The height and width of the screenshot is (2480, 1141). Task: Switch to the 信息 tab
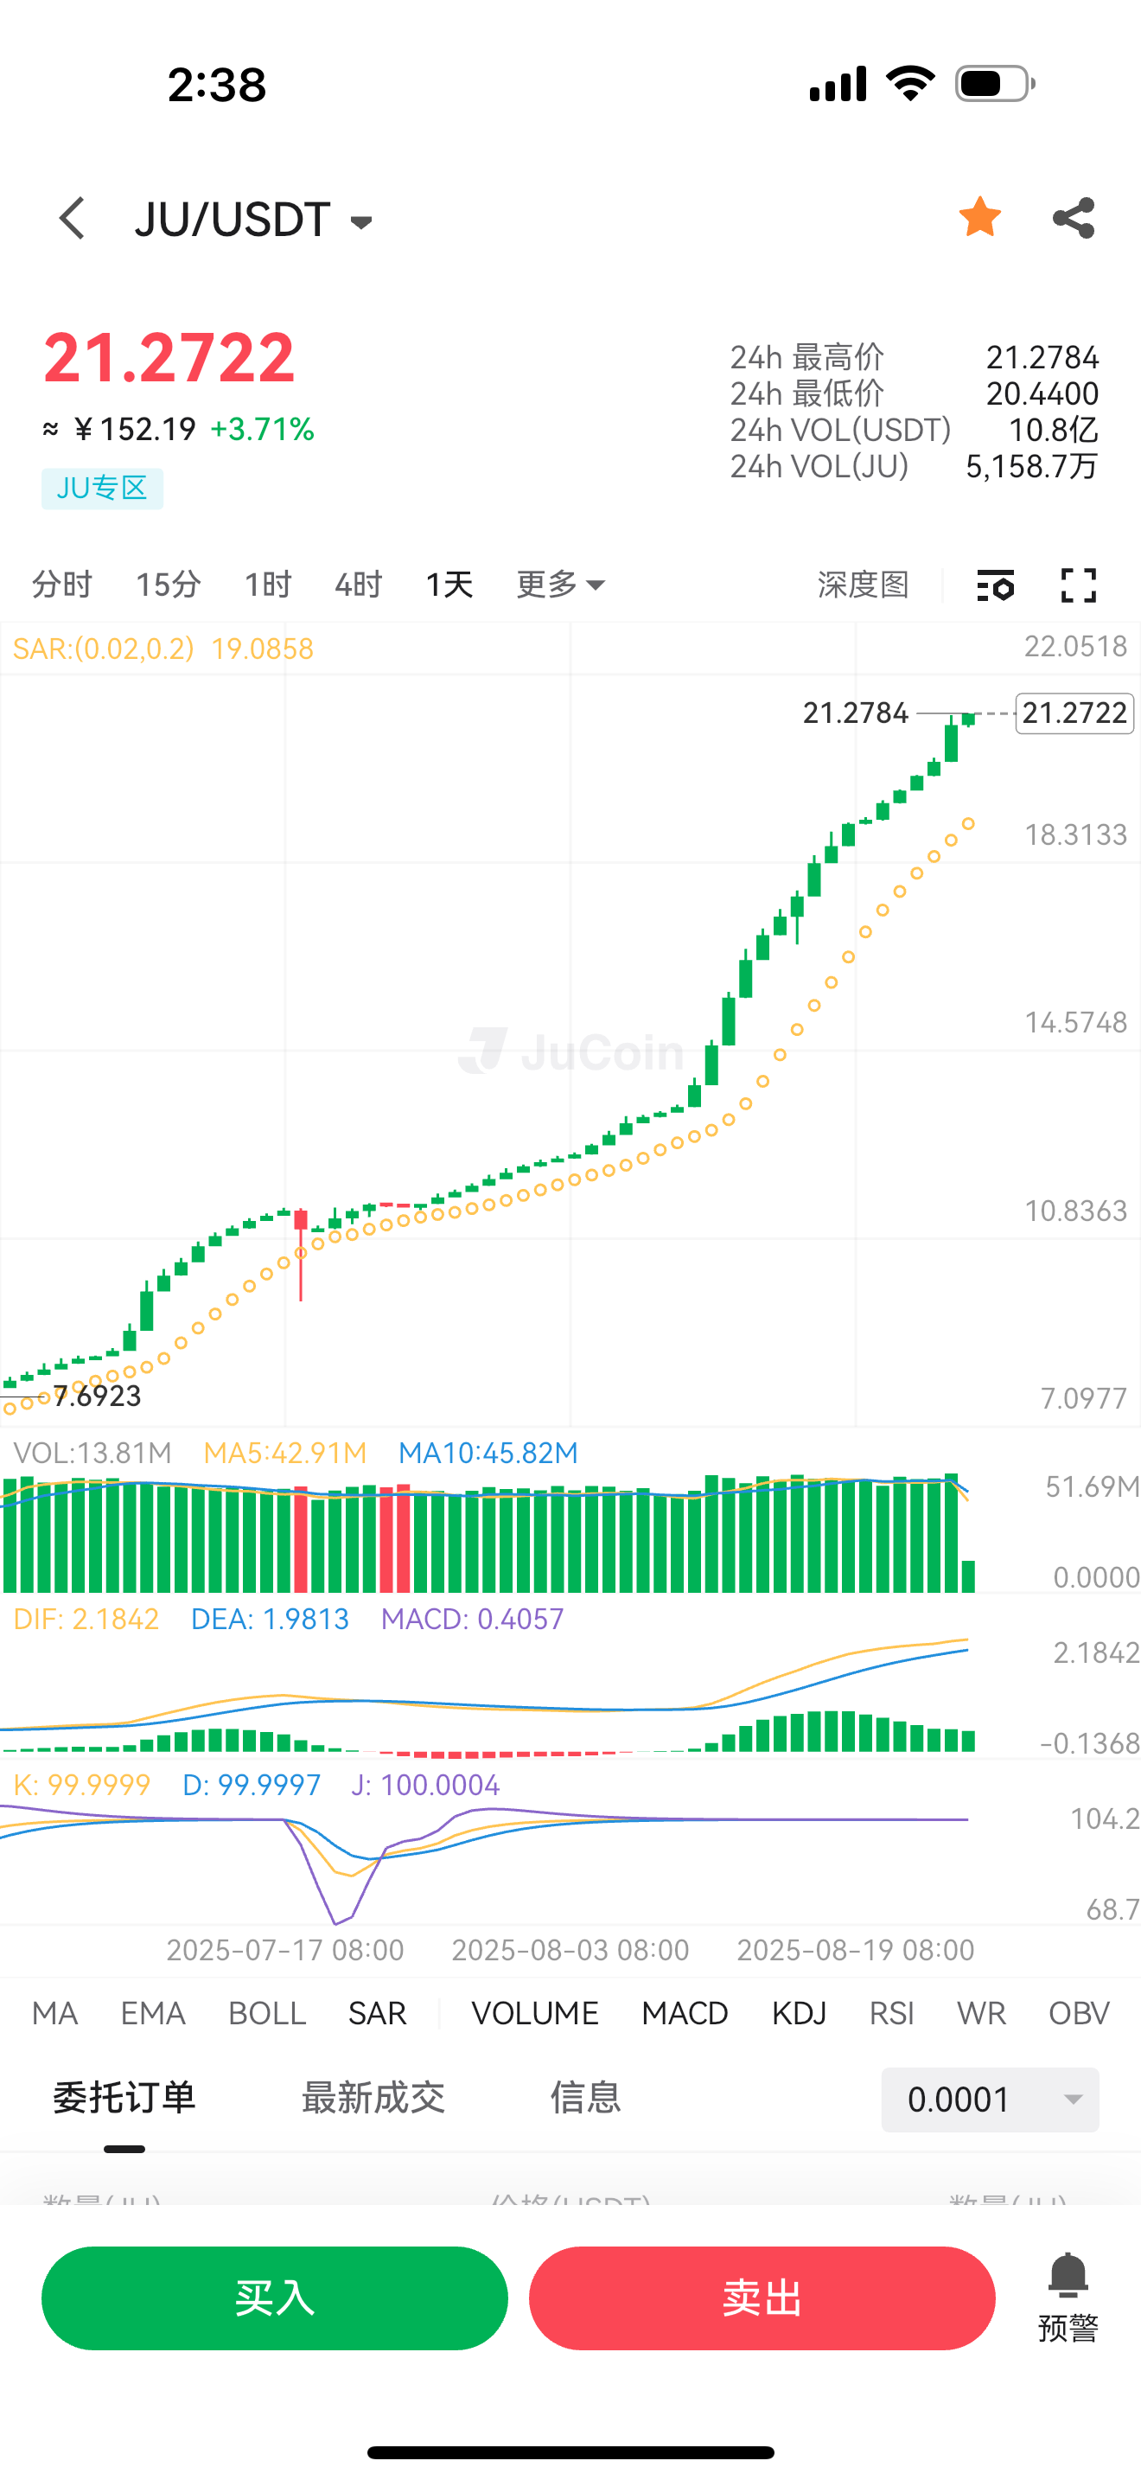(585, 2098)
